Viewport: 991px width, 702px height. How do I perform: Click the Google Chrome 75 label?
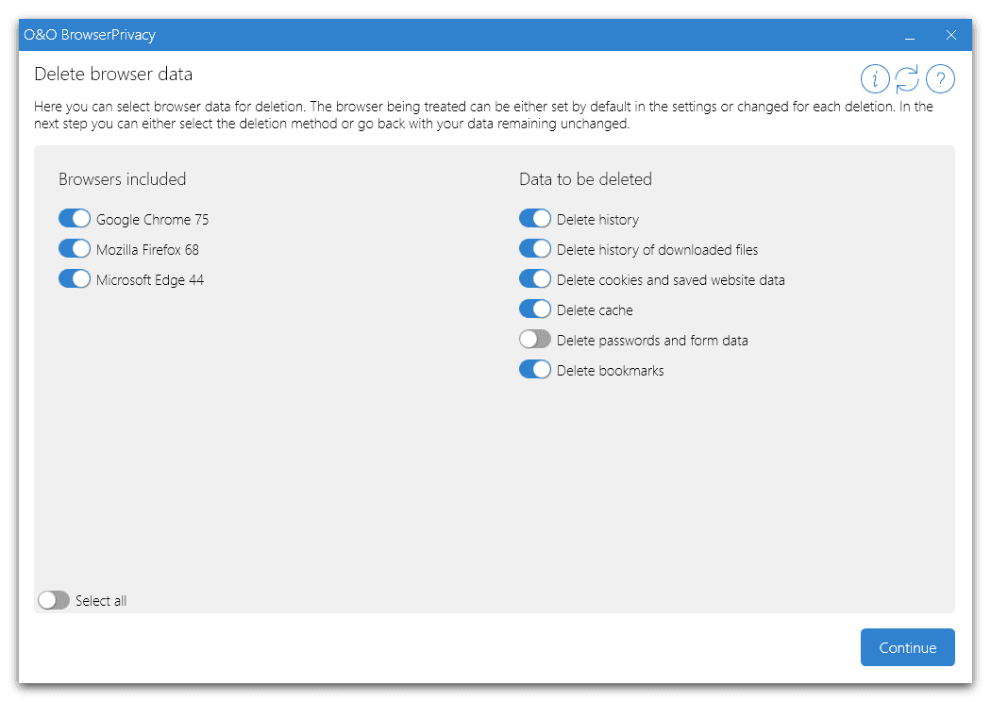click(152, 220)
